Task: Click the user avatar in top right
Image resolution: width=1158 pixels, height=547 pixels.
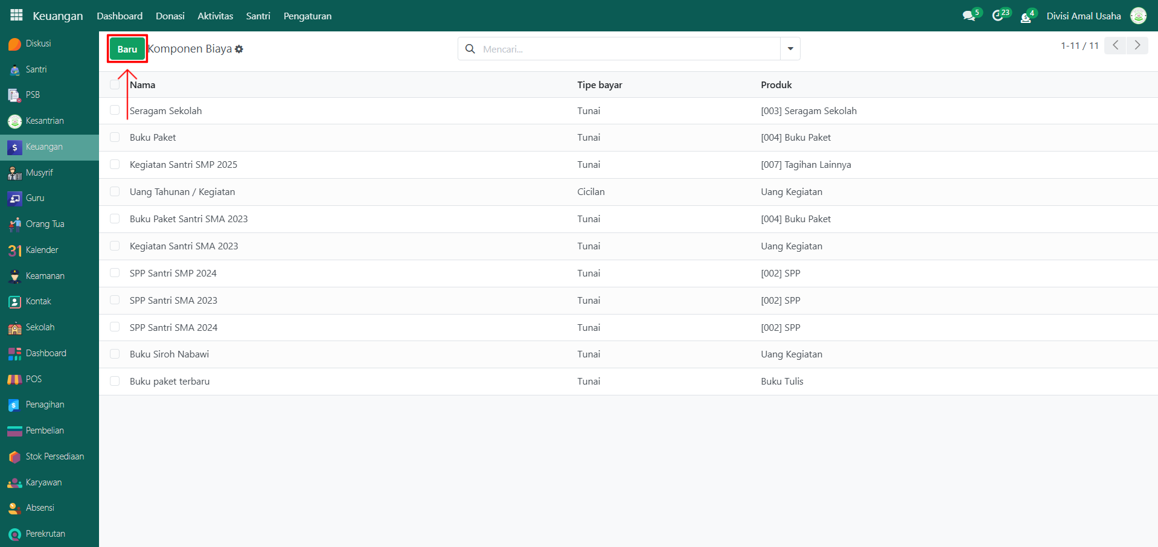Action: tap(1138, 16)
